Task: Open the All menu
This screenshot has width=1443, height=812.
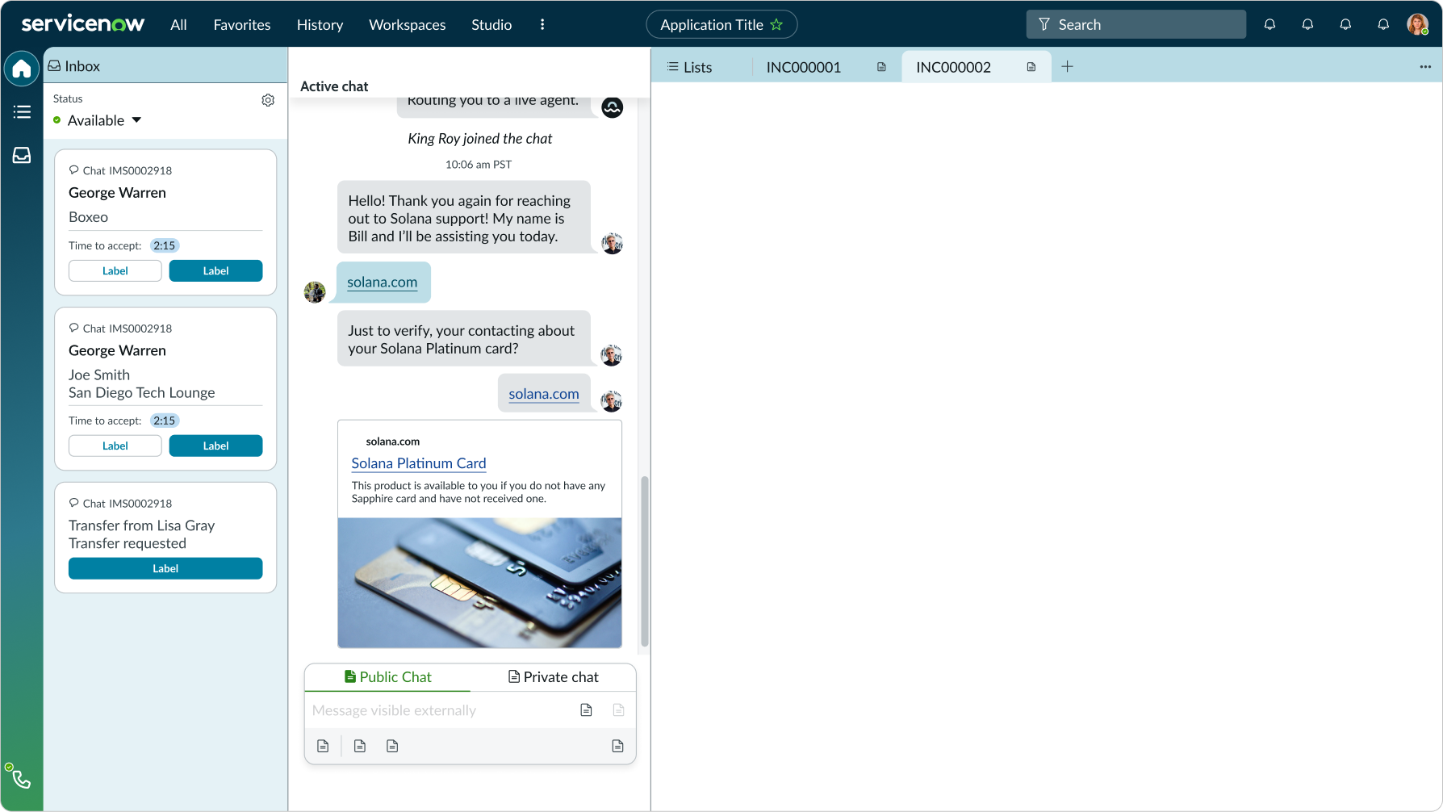Action: click(179, 25)
